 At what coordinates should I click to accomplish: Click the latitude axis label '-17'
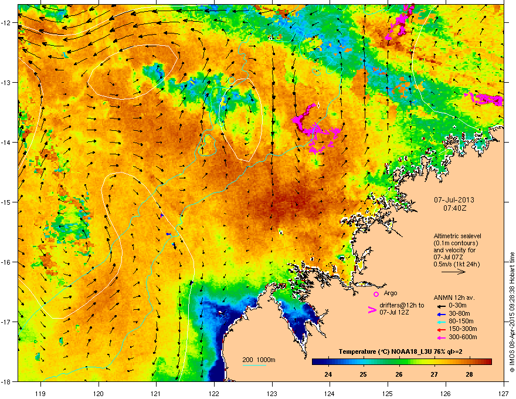(x=6, y=322)
